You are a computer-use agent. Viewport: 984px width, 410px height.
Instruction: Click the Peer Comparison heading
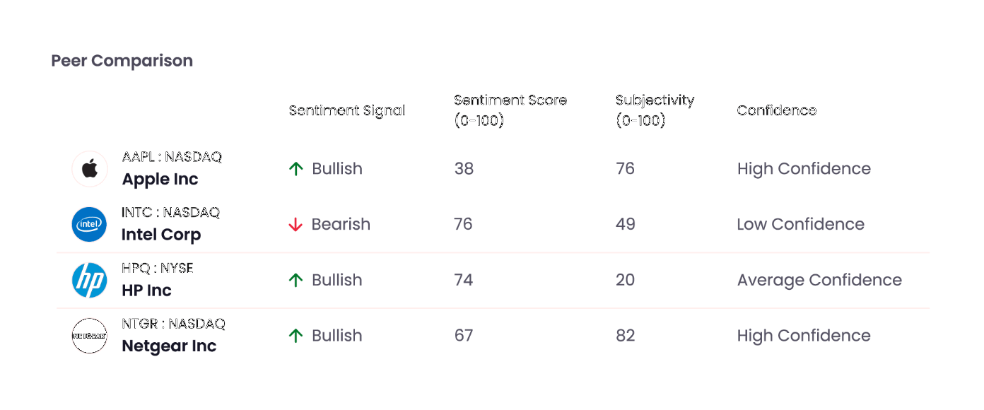pos(122,61)
